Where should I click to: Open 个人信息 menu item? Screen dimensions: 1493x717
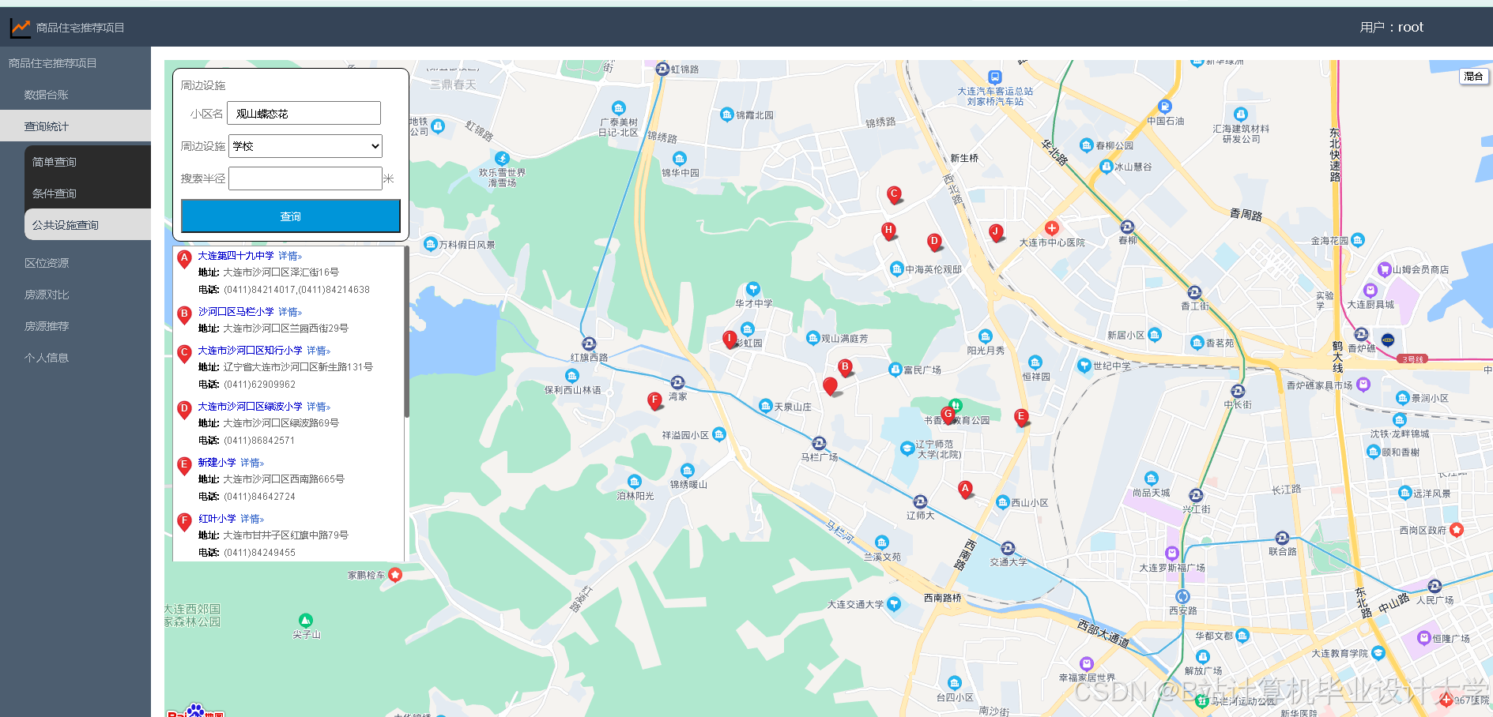pos(47,358)
